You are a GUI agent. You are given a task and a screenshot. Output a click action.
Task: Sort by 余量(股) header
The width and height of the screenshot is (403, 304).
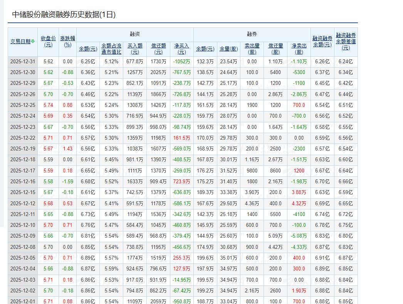pyautogui.click(x=228, y=49)
